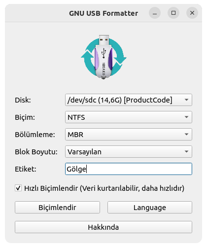
Task: Focus the Etiket field containing Gölge
Action: 129,169
